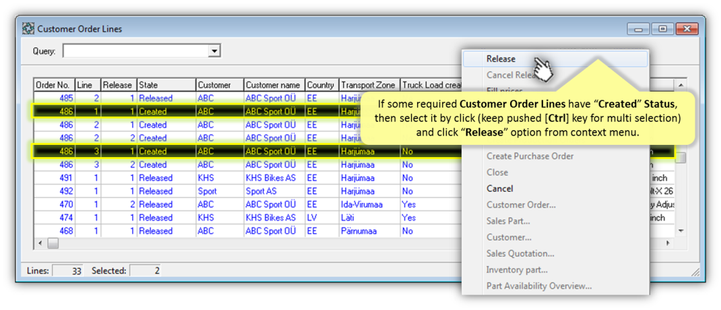721x310 pixels.
Task: Click the horizontal scrollbar right arrow
Action: coord(668,243)
